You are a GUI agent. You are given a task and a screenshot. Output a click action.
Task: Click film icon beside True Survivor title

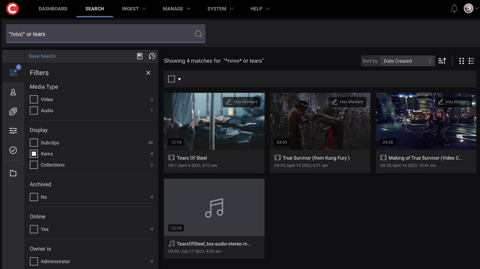pyautogui.click(x=277, y=158)
